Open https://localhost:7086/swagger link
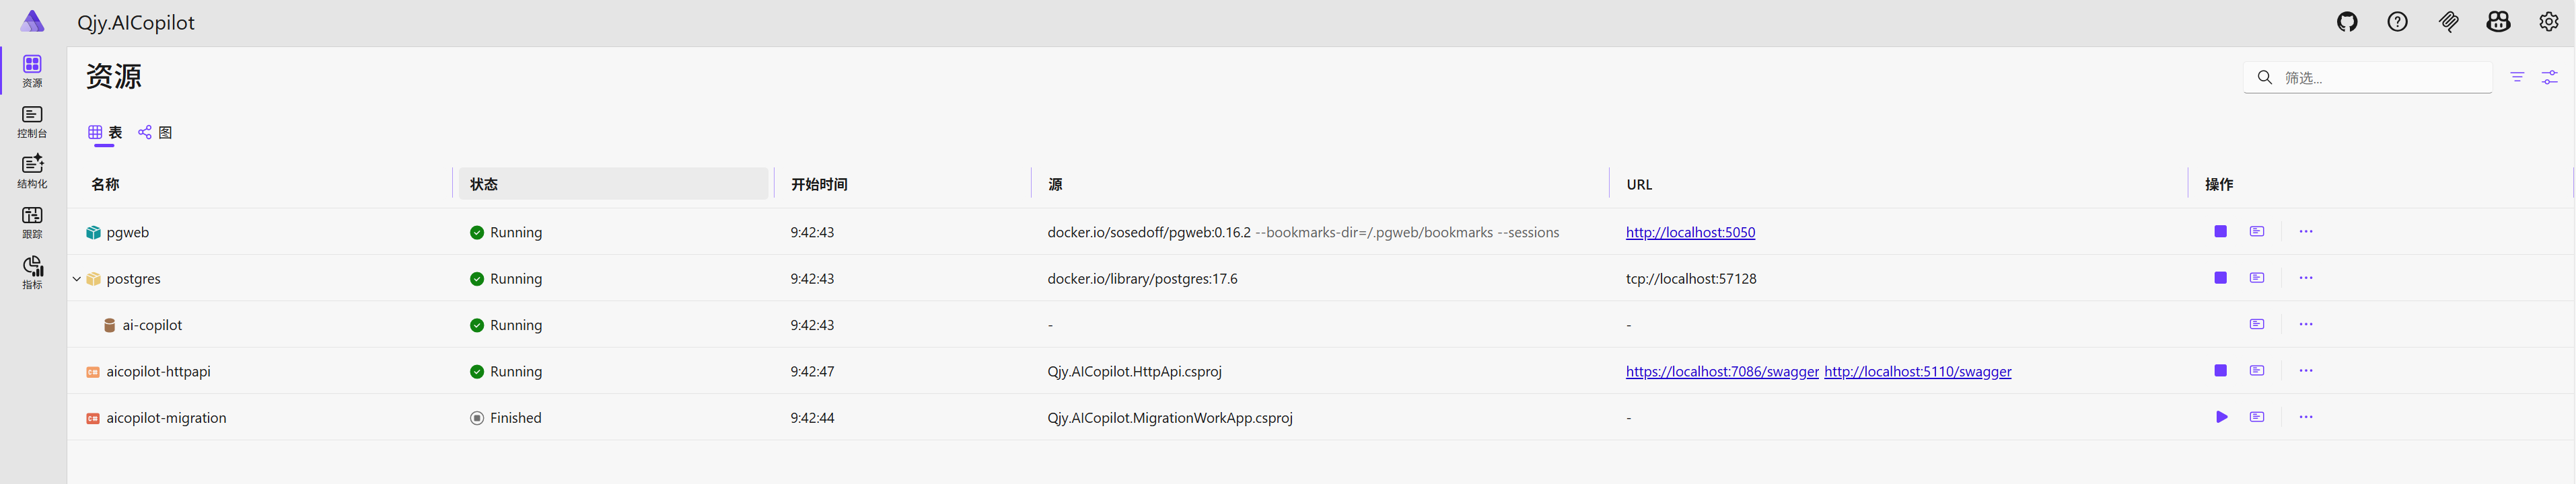Viewport: 2576px width, 484px height. 1721,371
